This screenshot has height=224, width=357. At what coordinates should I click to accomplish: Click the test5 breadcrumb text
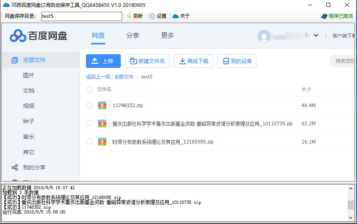coord(147,77)
